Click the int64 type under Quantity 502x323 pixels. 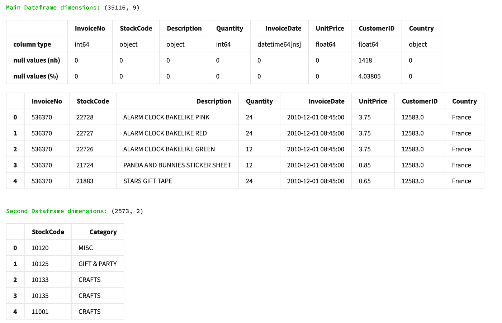click(223, 44)
